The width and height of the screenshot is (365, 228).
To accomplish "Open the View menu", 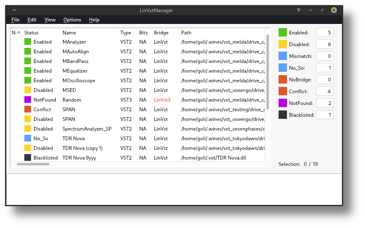I will pyautogui.click(x=50, y=20).
